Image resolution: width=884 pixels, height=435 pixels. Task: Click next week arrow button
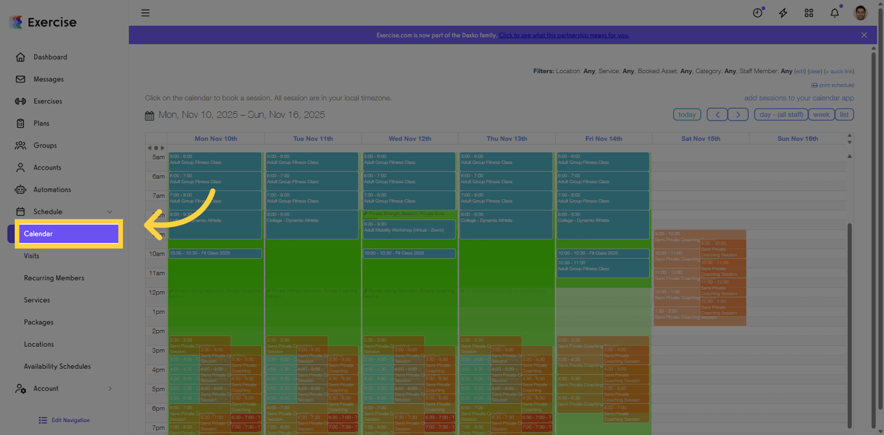tap(738, 114)
